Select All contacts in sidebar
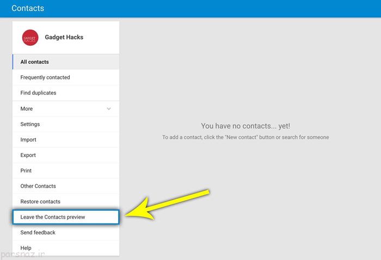Screen dimensions: 381x260 (66, 62)
